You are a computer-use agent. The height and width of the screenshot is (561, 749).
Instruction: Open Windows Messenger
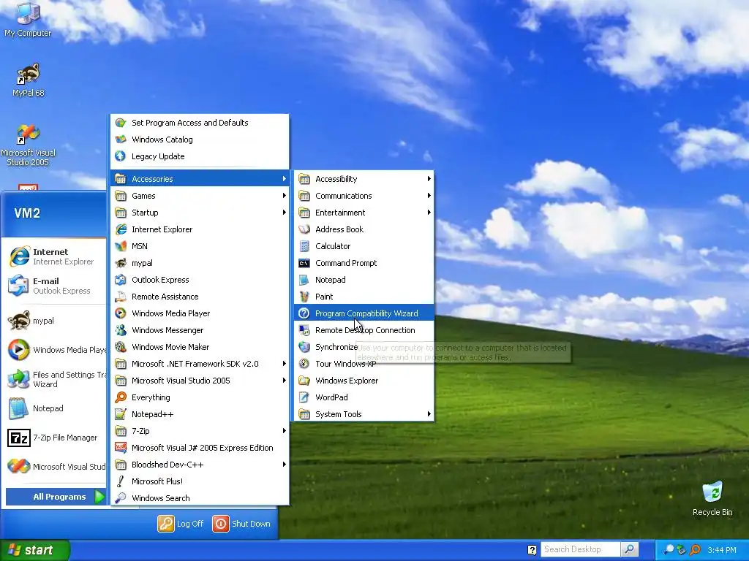coord(200,330)
